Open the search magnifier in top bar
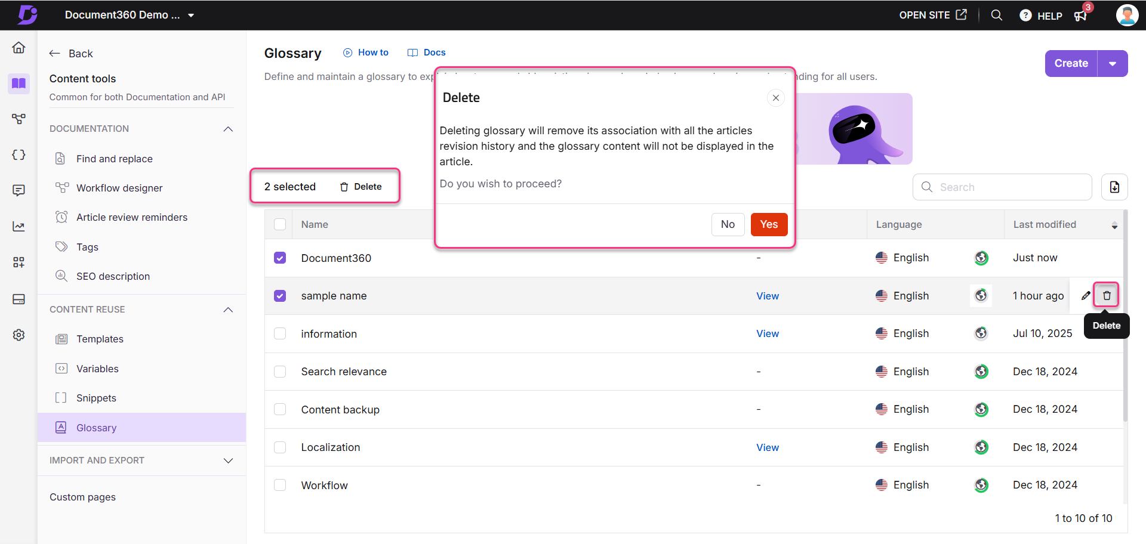Viewport: 1146px width, 544px height. [996, 15]
